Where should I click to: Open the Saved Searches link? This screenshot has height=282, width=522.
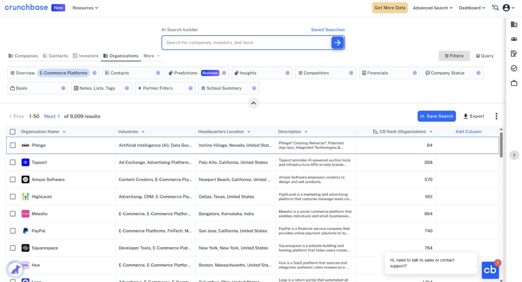click(328, 30)
